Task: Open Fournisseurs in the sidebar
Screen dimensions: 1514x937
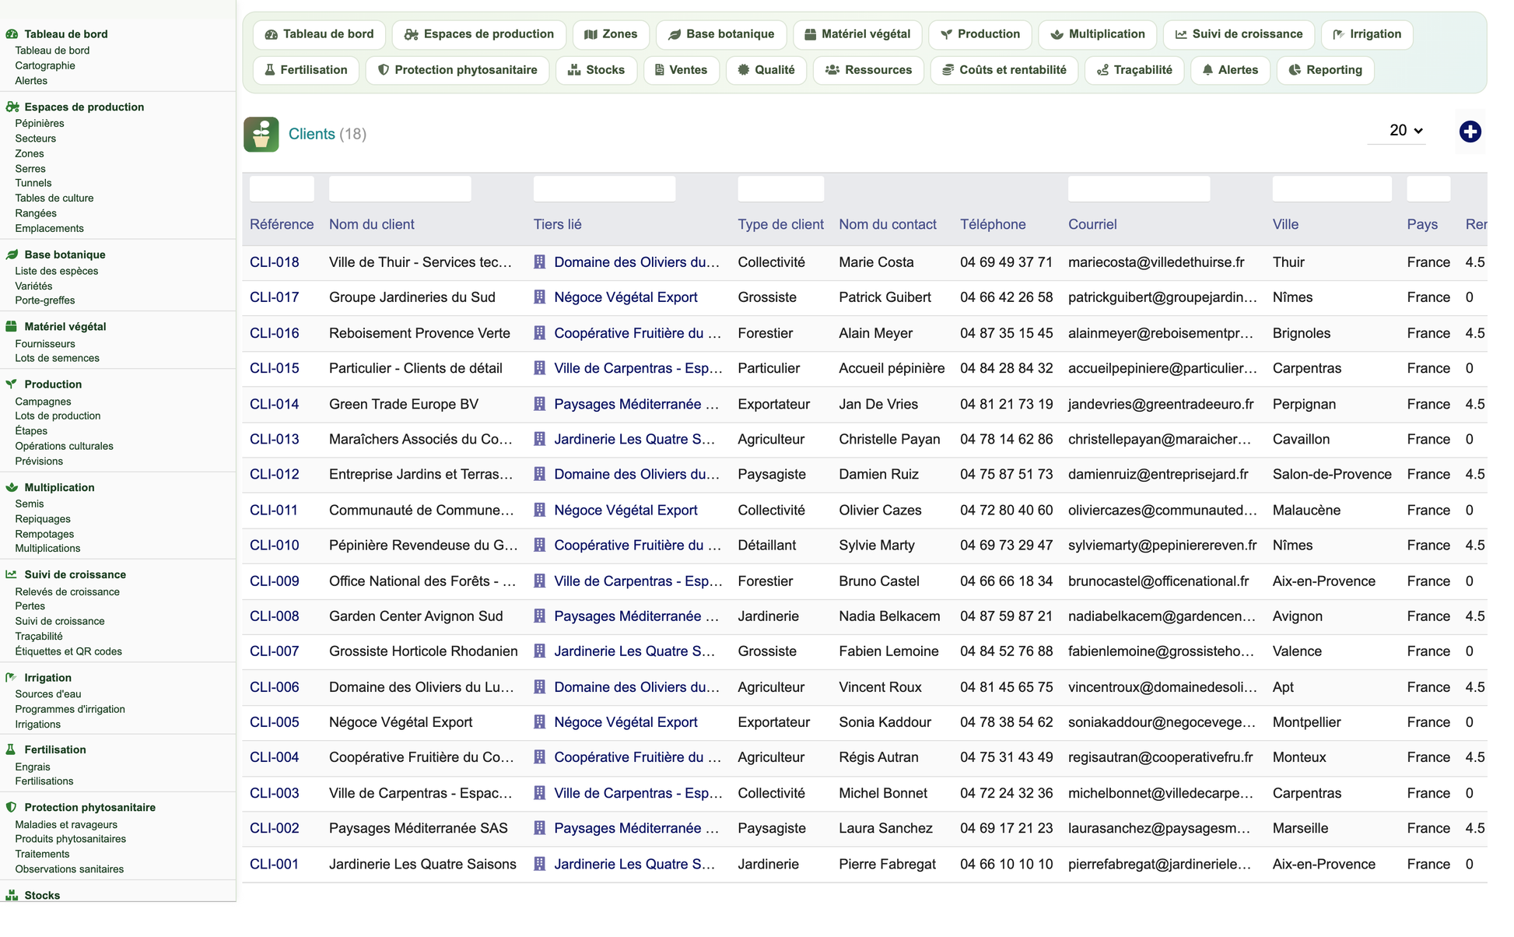Action: click(45, 343)
